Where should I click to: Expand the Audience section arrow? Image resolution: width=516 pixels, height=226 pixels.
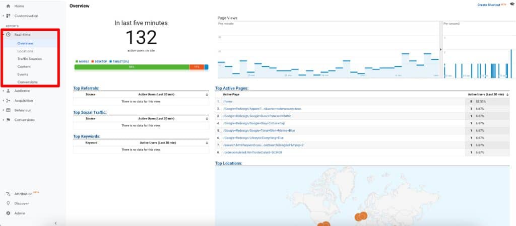[3, 91]
